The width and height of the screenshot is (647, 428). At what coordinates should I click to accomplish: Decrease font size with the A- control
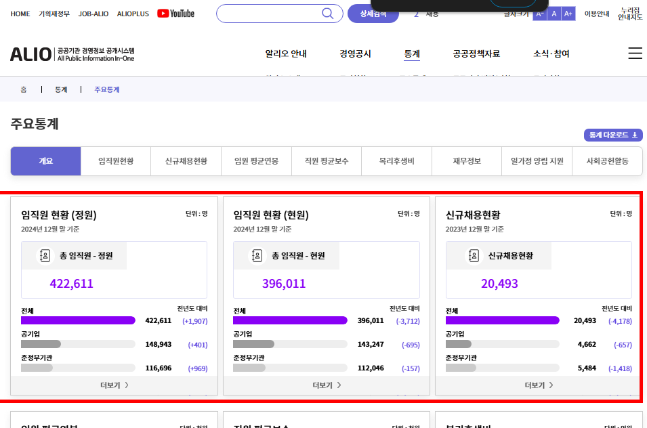pos(540,13)
